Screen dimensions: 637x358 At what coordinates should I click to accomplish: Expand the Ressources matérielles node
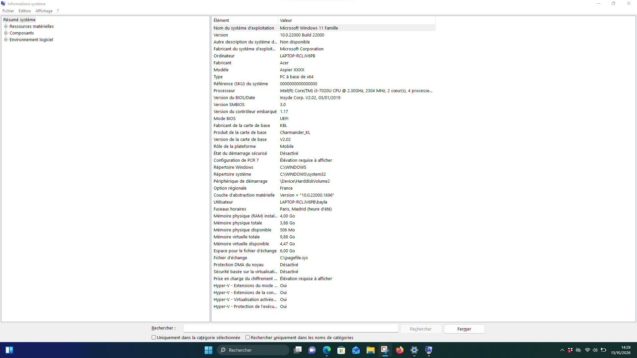(6, 27)
